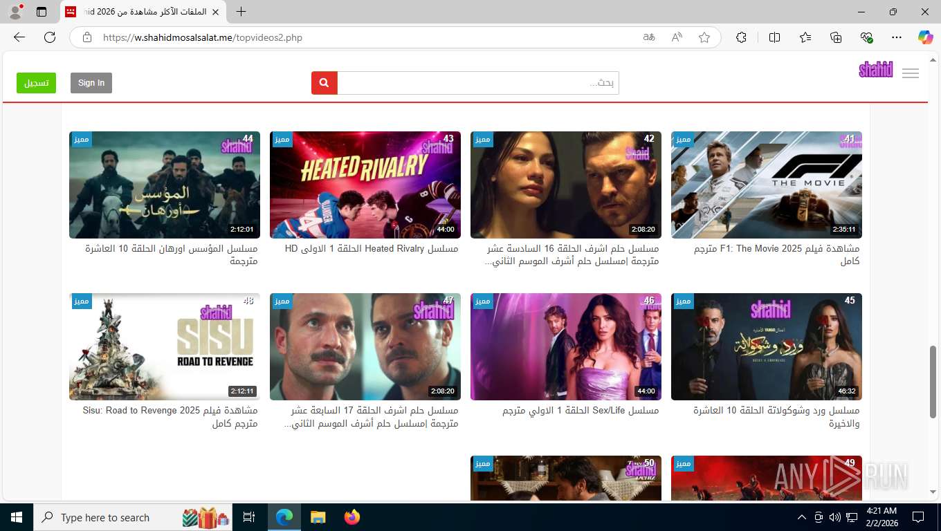Focus the بحث search input field
941x531 pixels.
pyautogui.click(x=478, y=83)
